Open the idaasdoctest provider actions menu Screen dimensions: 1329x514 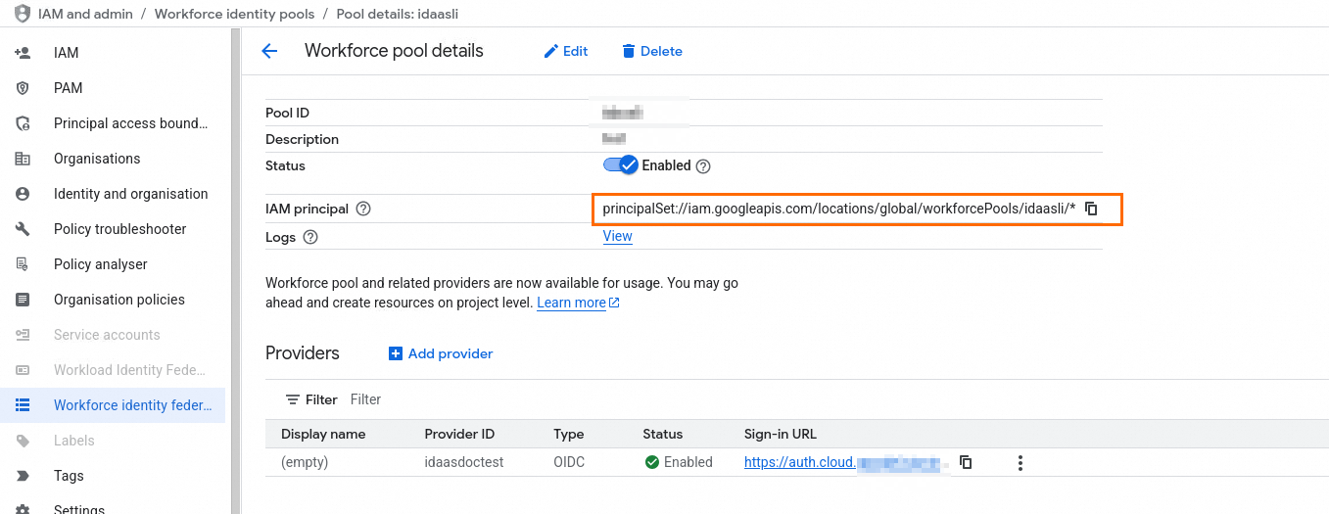[x=1020, y=462]
